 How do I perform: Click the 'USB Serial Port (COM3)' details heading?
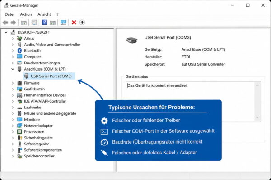168,37
